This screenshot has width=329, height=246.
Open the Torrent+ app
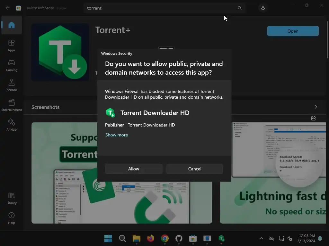[x=293, y=31]
